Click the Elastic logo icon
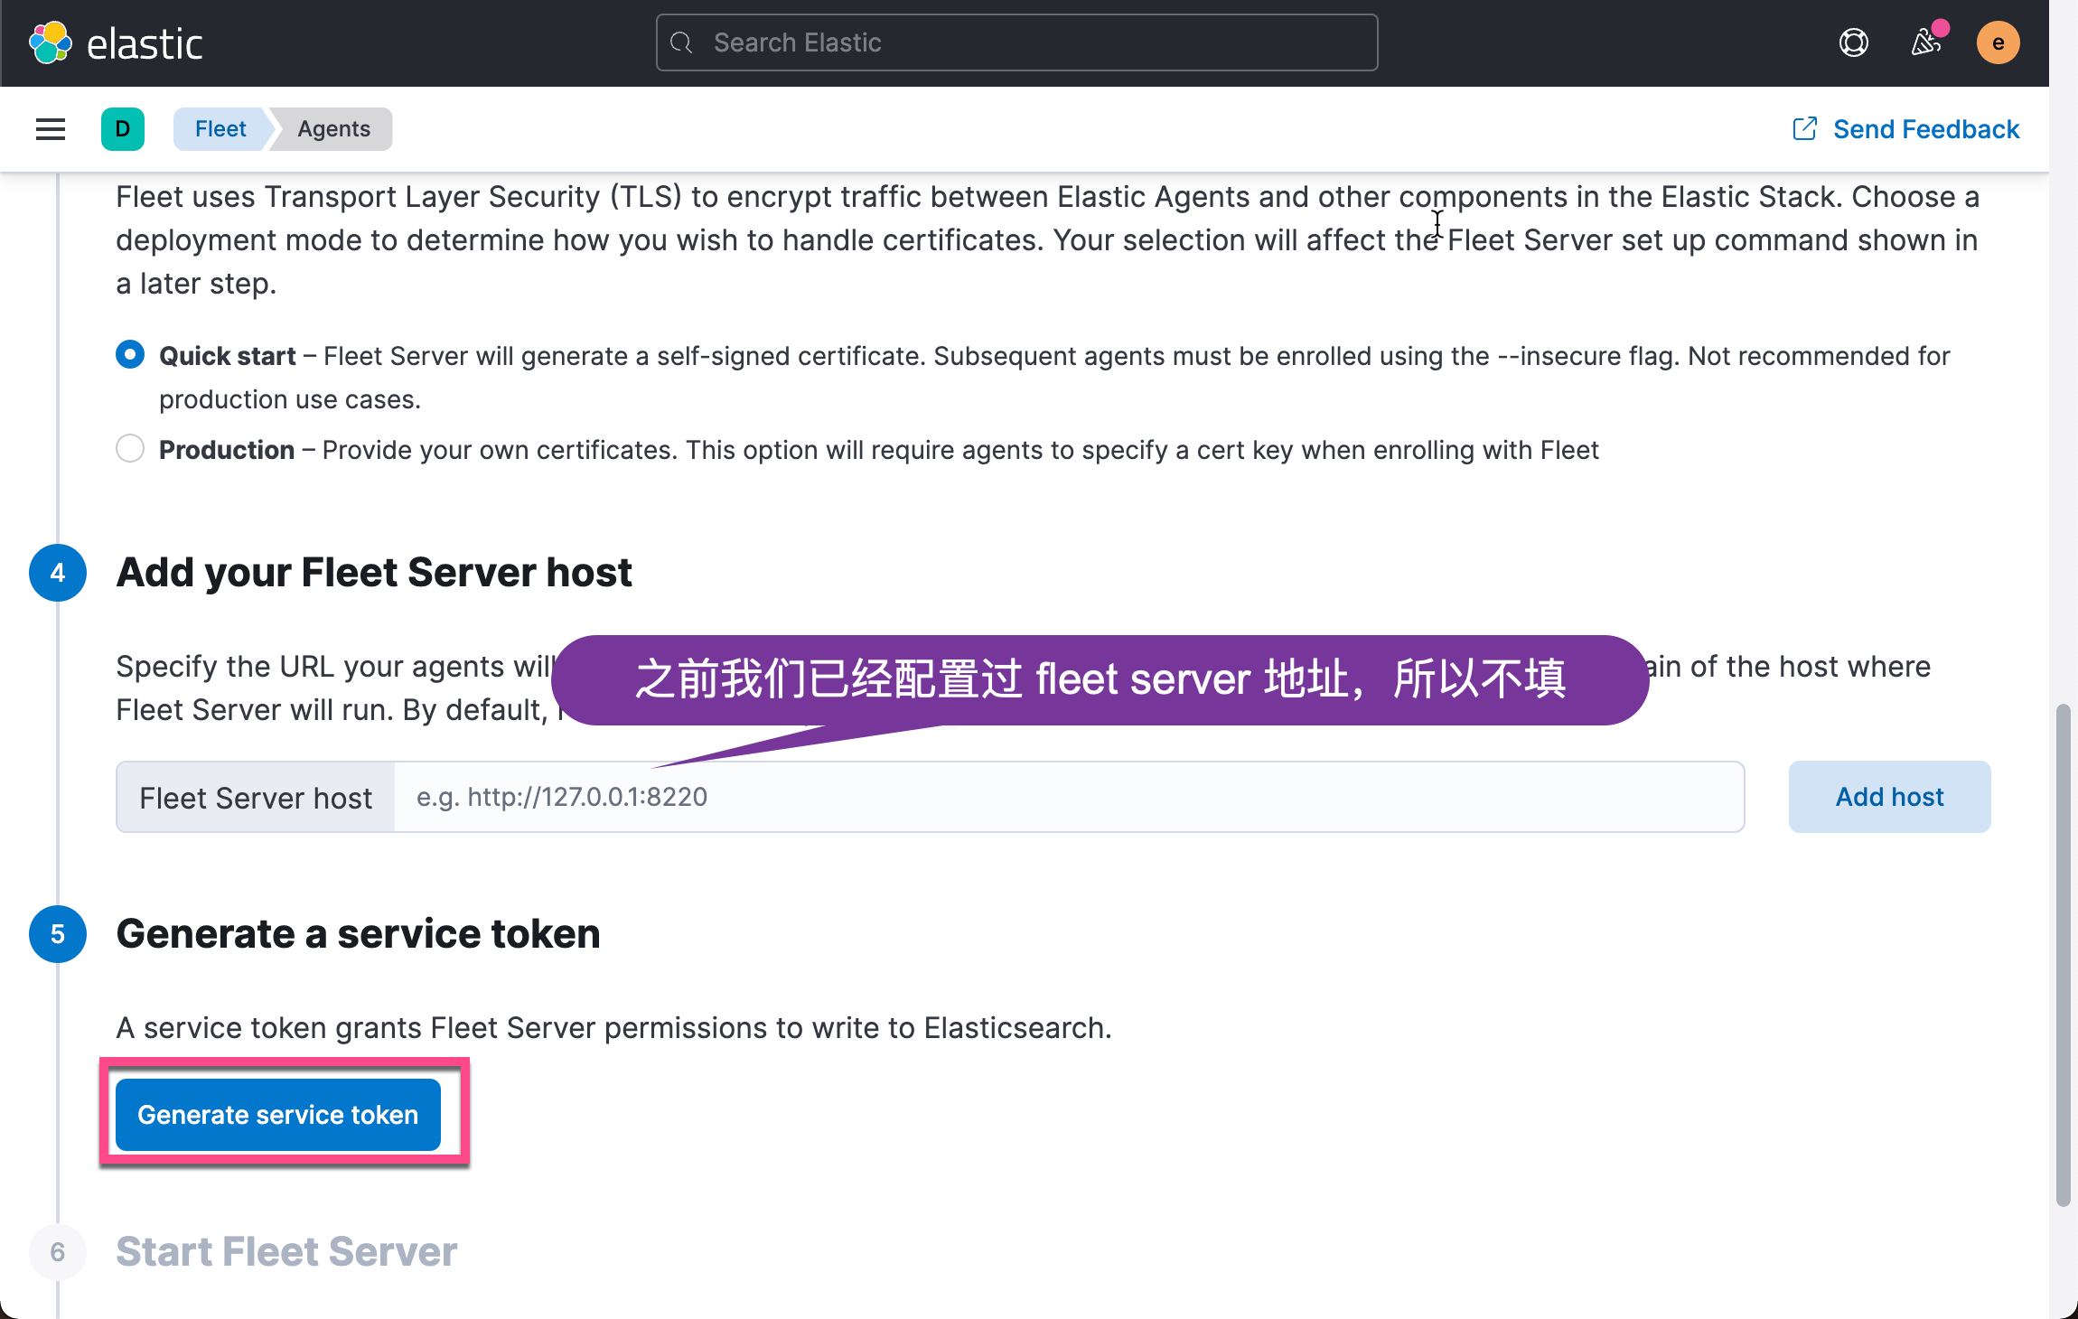Viewport: 2078px width, 1319px height. 51,42
